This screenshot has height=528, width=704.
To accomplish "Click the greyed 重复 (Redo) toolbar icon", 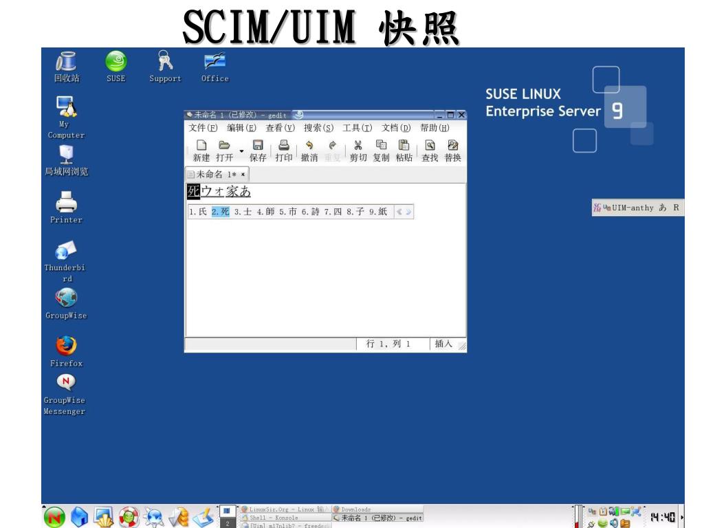I will [332, 151].
